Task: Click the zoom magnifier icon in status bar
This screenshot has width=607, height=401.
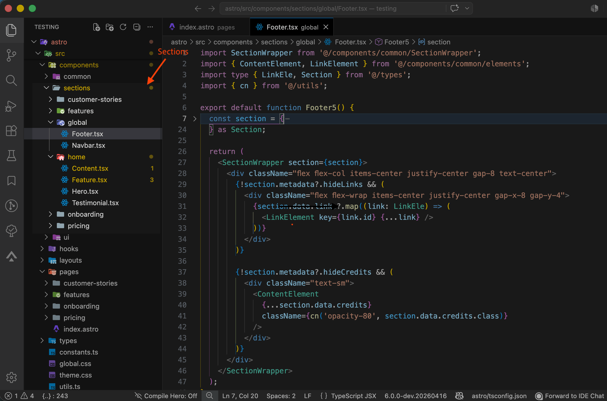Action: [x=209, y=396]
